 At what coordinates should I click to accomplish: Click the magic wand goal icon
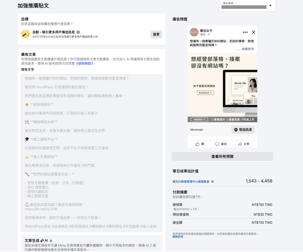coord(25,34)
